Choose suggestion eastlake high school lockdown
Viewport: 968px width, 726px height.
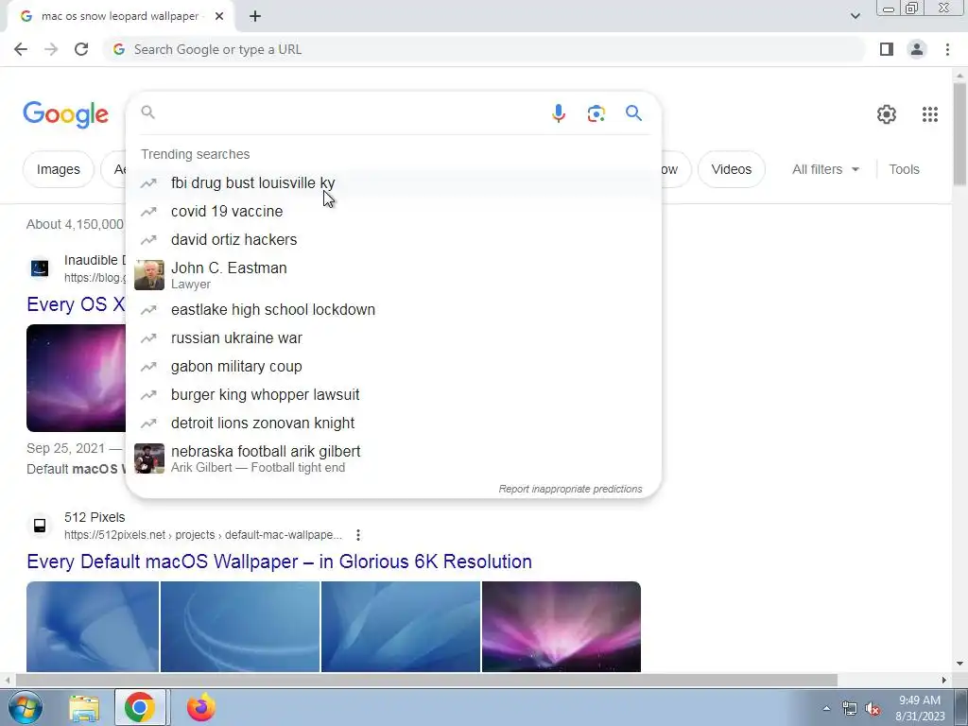pyautogui.click(x=393, y=309)
